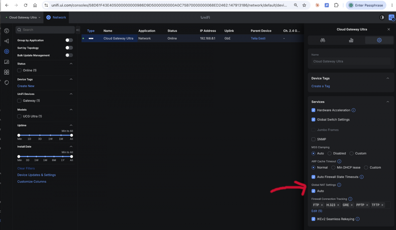Collapse Device Tags in the device panel
This screenshot has height=230, width=396.
click(388, 78)
